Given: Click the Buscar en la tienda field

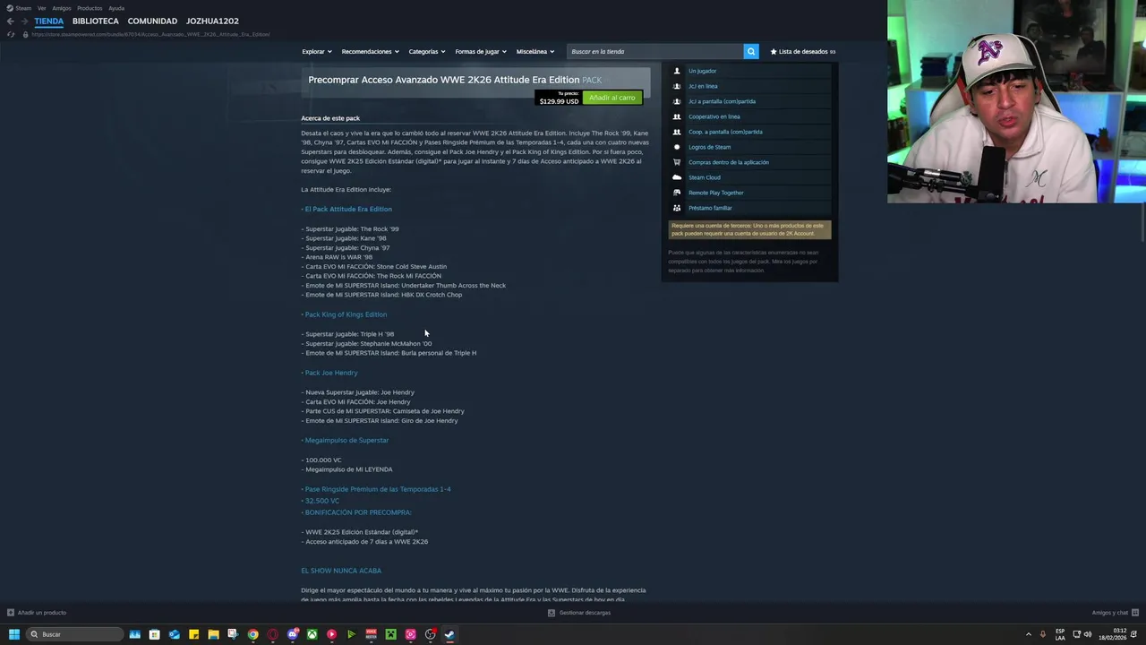Looking at the screenshot, I should (x=655, y=51).
